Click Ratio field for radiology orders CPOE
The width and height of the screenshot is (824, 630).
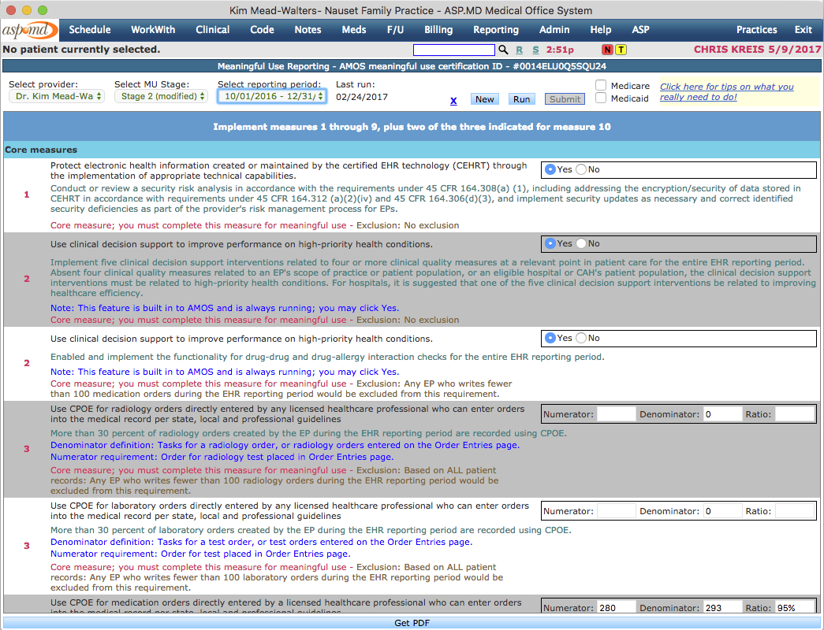[795, 414]
